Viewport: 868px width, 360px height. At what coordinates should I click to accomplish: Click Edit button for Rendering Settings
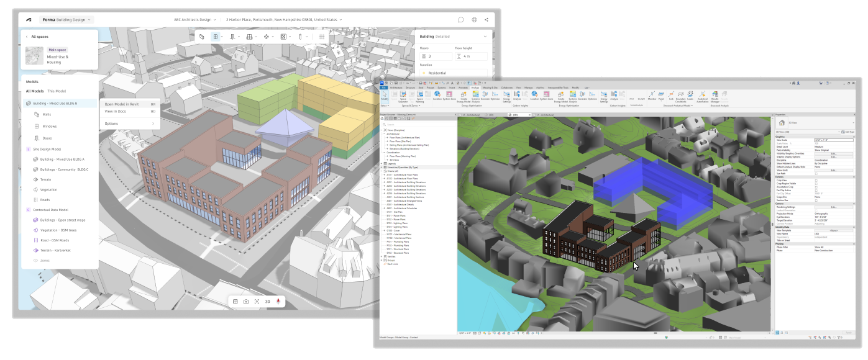(x=833, y=207)
